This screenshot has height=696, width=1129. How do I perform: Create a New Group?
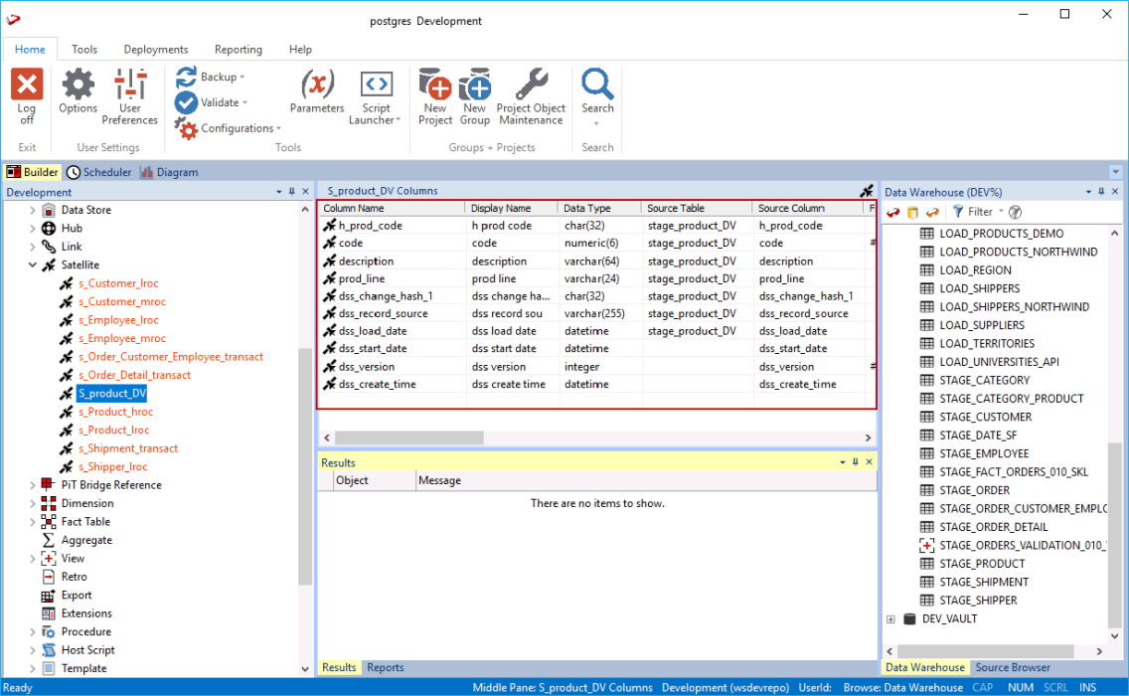click(x=475, y=87)
